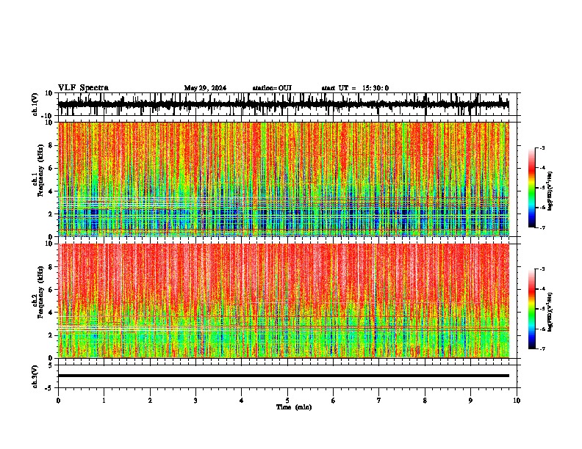Click the "6" kHz tick on ch.1 axis

51,168
